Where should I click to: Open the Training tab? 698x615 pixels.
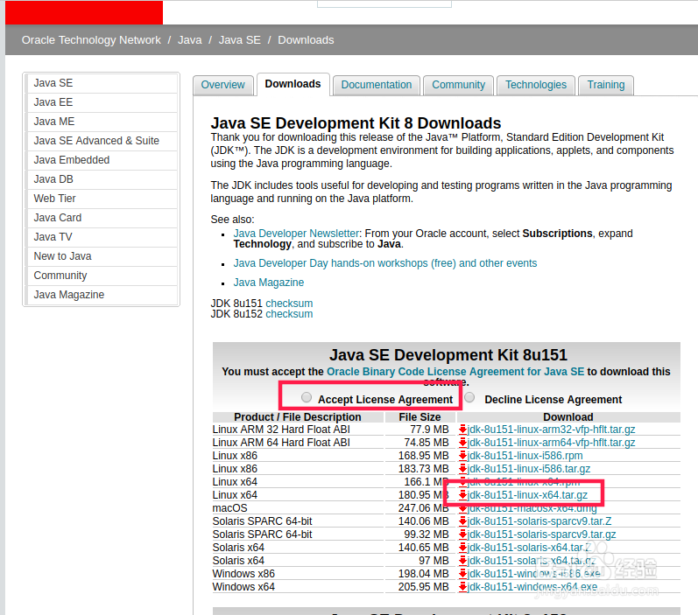[606, 85]
